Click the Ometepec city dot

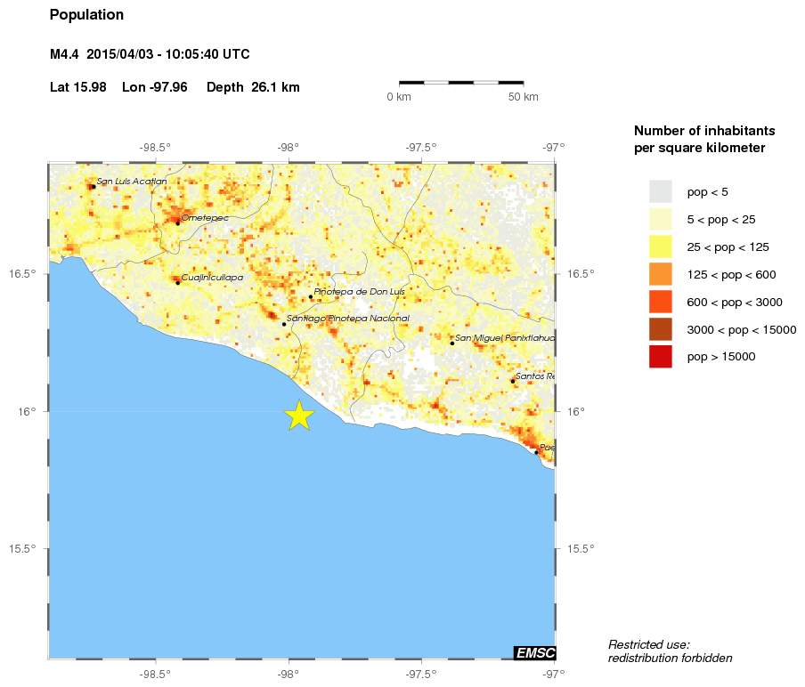pyautogui.click(x=177, y=222)
